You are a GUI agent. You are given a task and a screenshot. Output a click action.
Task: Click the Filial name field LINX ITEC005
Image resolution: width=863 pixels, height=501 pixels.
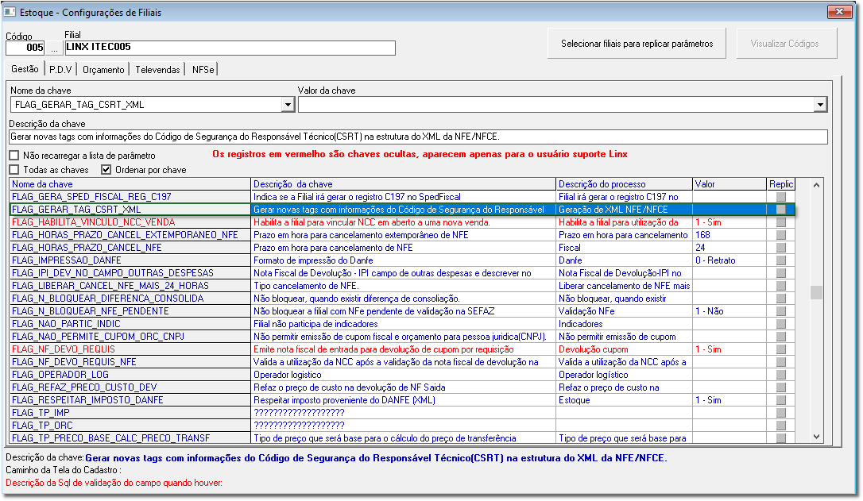pyautogui.click(x=230, y=48)
